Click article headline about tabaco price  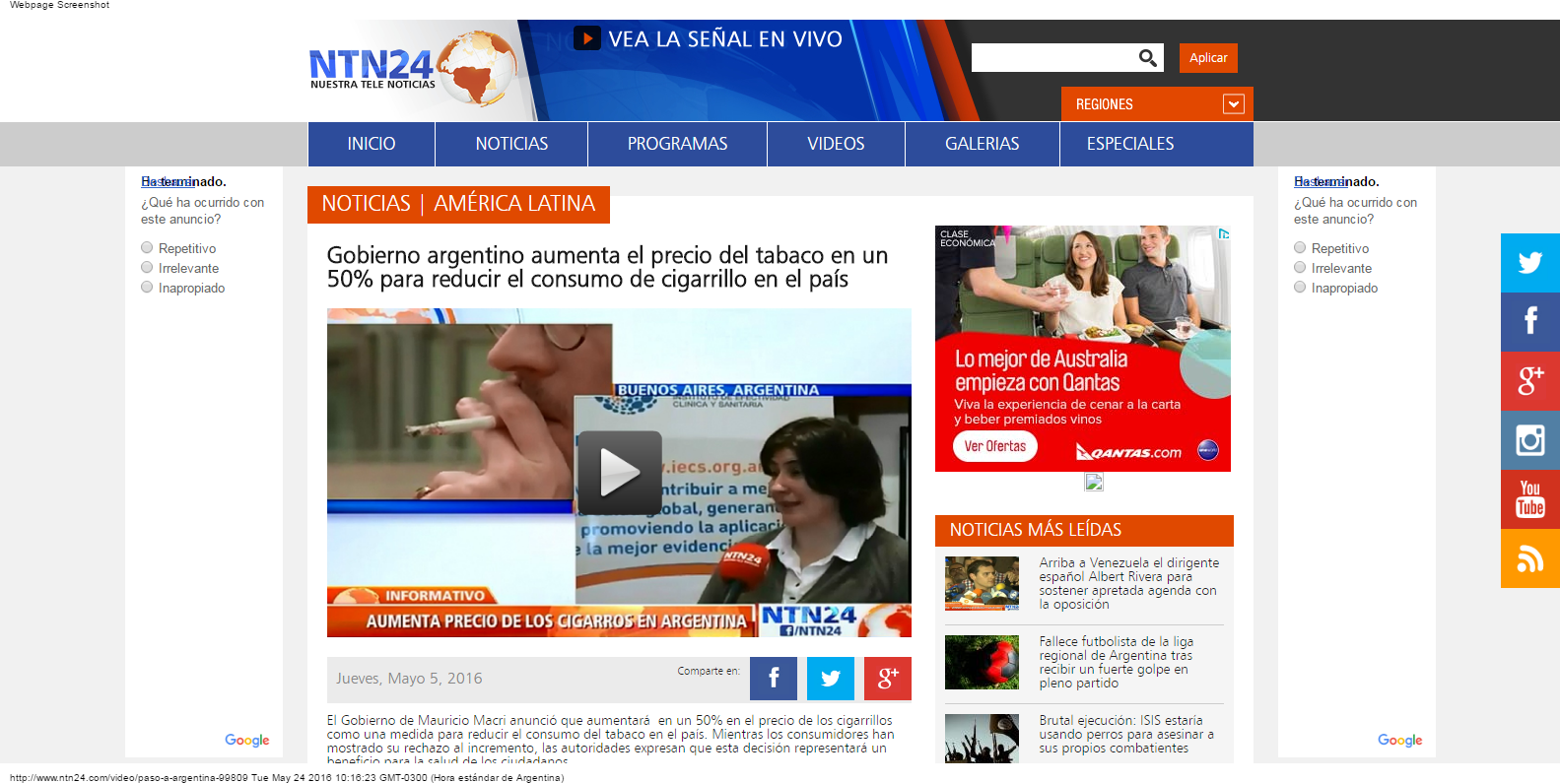[607, 267]
